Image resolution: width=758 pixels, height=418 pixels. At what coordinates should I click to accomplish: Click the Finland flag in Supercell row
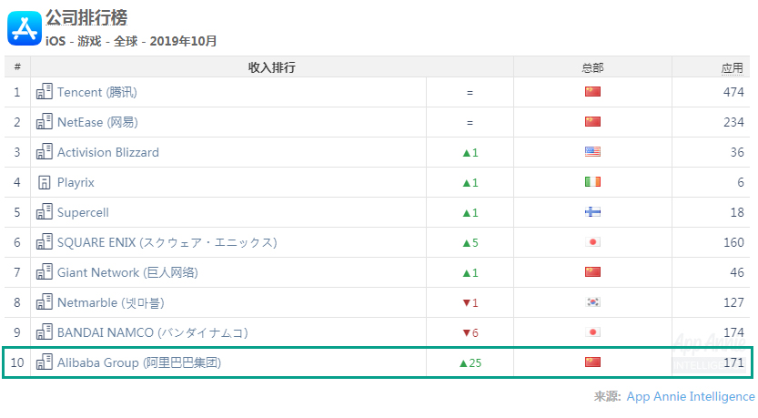pos(592,211)
